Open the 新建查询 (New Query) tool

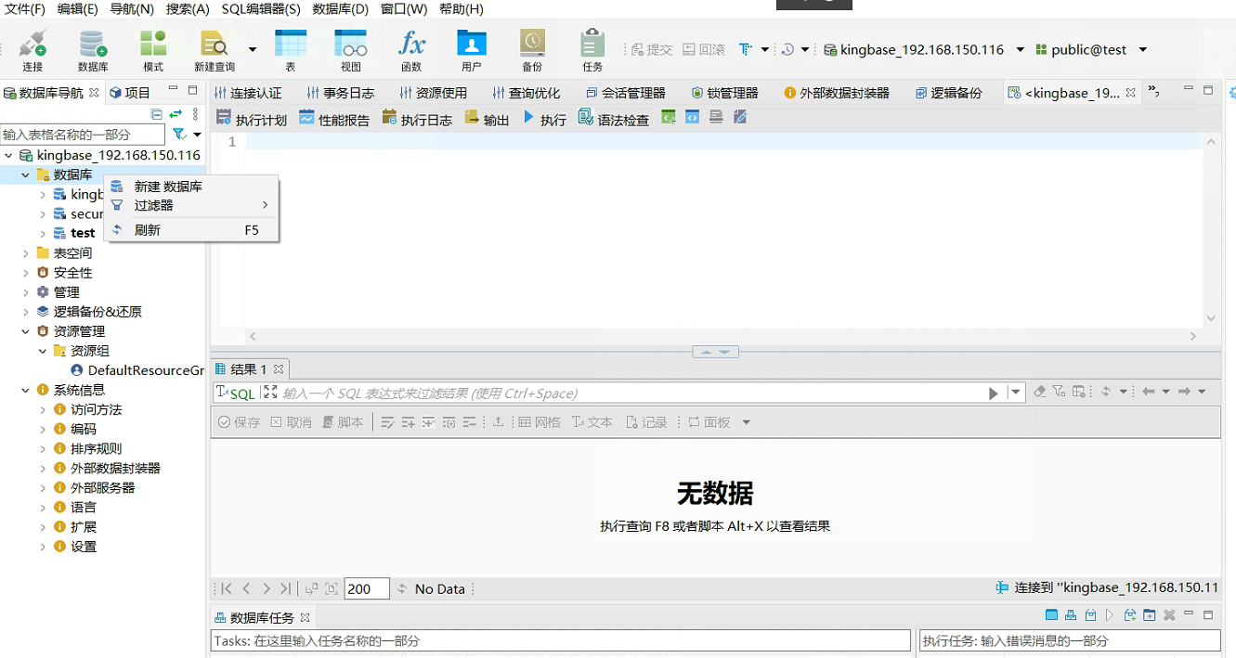(215, 50)
